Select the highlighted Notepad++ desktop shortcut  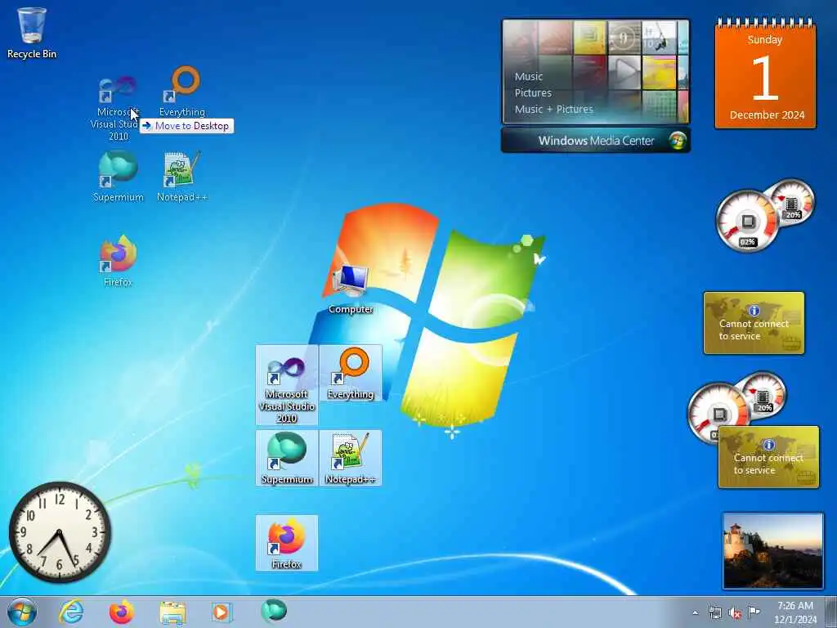[x=351, y=458]
